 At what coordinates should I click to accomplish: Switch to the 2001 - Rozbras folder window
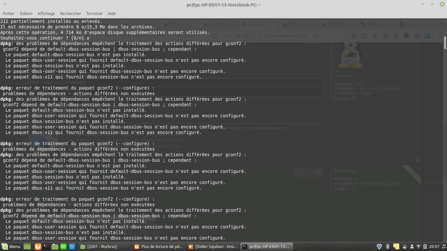(x=104, y=246)
